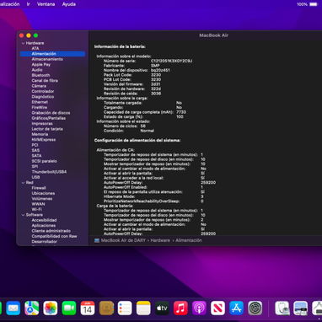Select Controlador in the sidebar
Image resolution: width=322 pixels, height=322 pixels.
point(43,91)
